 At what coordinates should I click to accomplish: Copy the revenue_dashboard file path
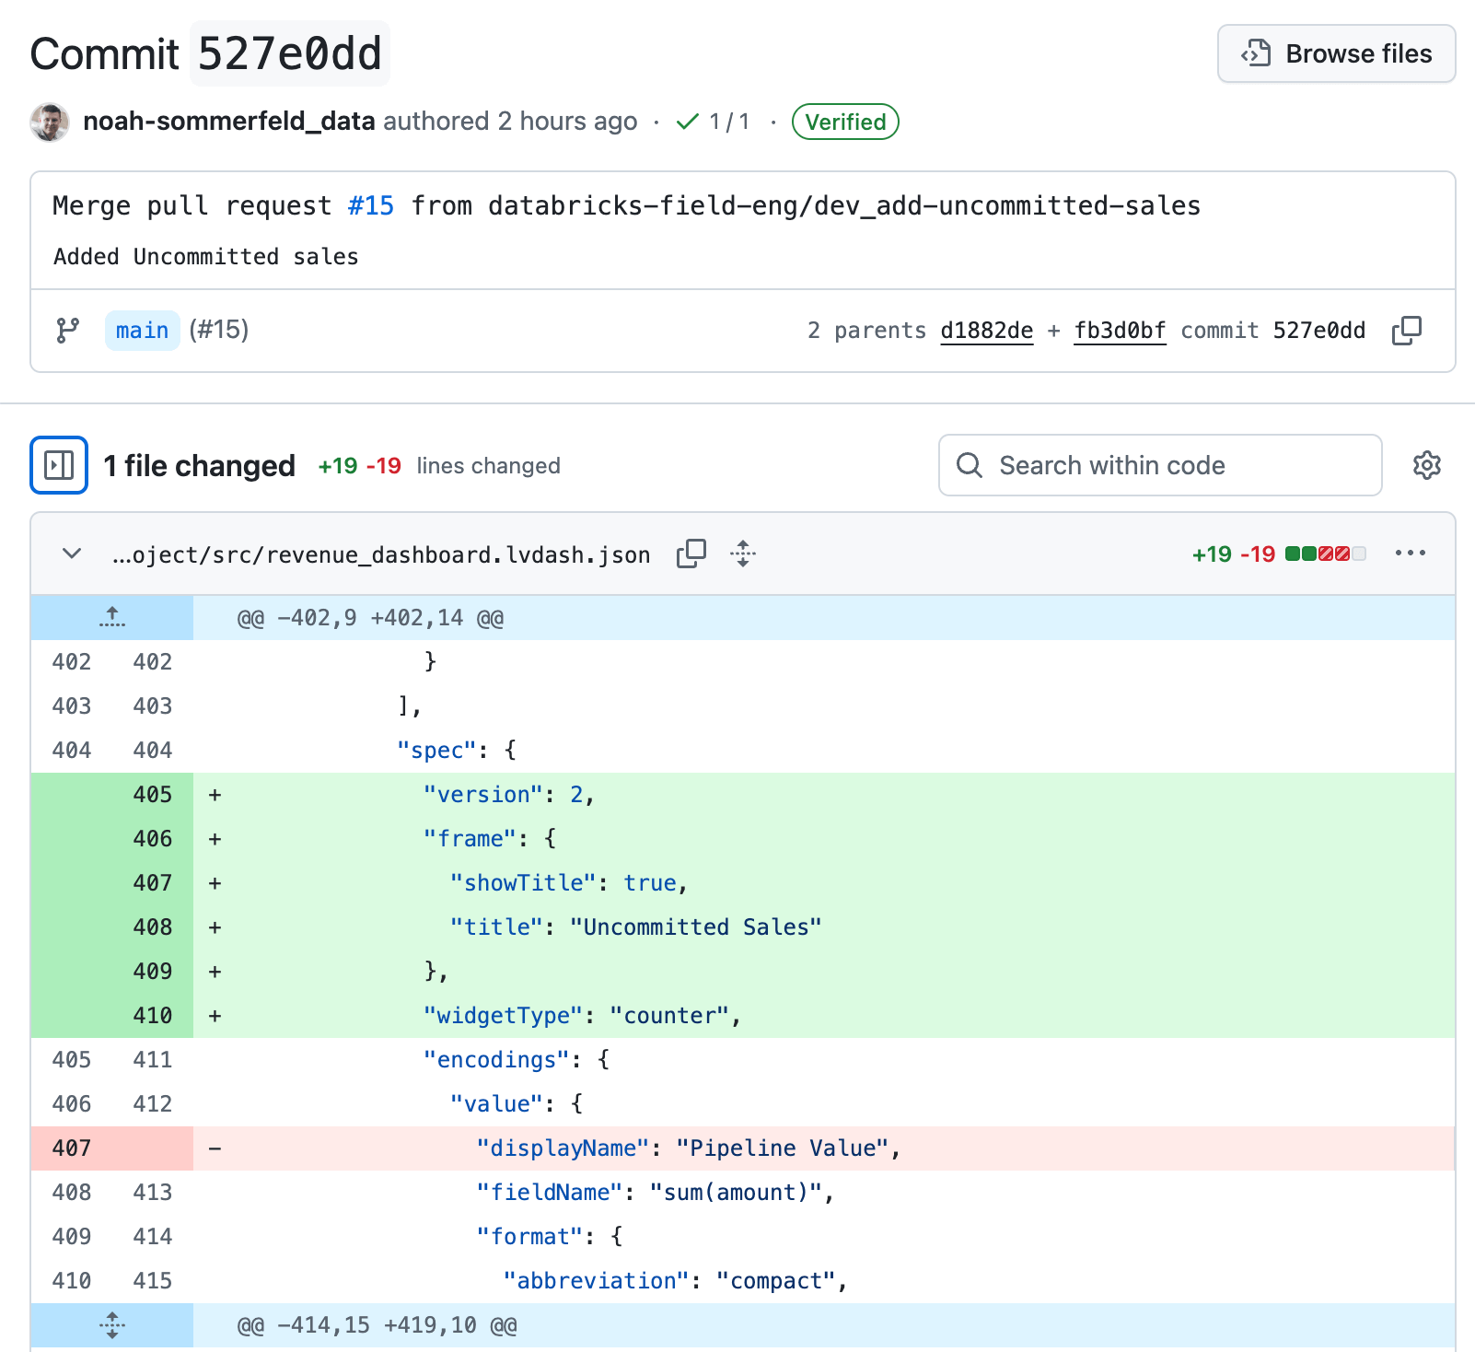pyautogui.click(x=691, y=554)
